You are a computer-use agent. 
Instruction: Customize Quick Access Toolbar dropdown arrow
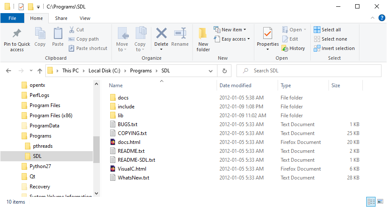[x=38, y=7]
